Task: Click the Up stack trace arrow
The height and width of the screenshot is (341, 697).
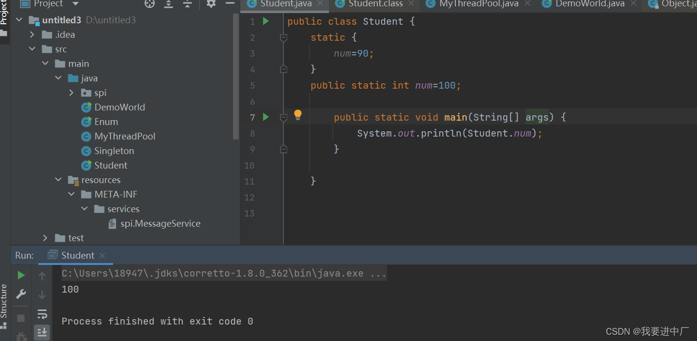Action: click(42, 276)
